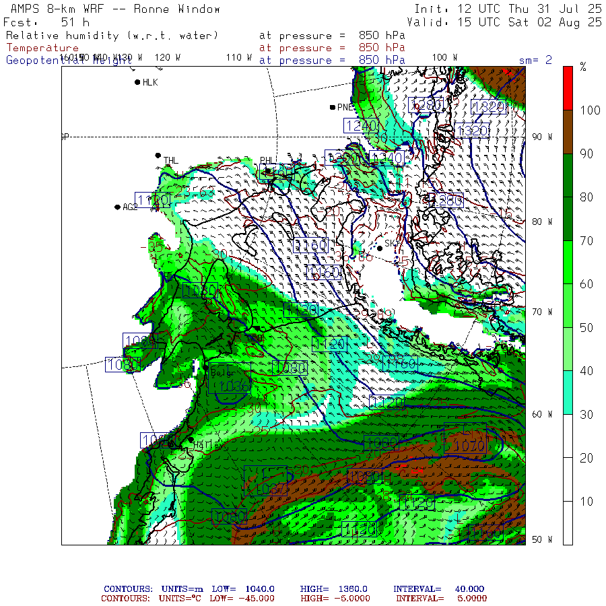Click the '70' colorbar tick label
Screen dimensions: 606x606
(x=586, y=241)
